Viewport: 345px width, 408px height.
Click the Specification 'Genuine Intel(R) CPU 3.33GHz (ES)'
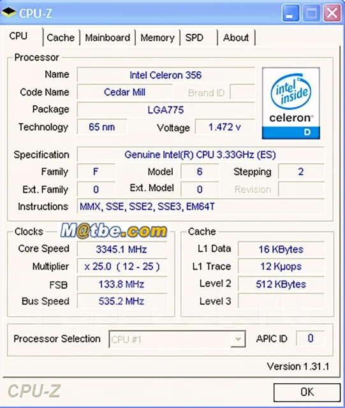tap(200, 154)
